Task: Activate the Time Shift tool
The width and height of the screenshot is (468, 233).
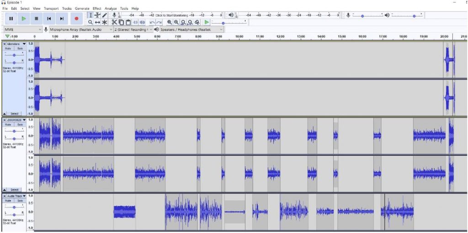Action: pos(97,22)
